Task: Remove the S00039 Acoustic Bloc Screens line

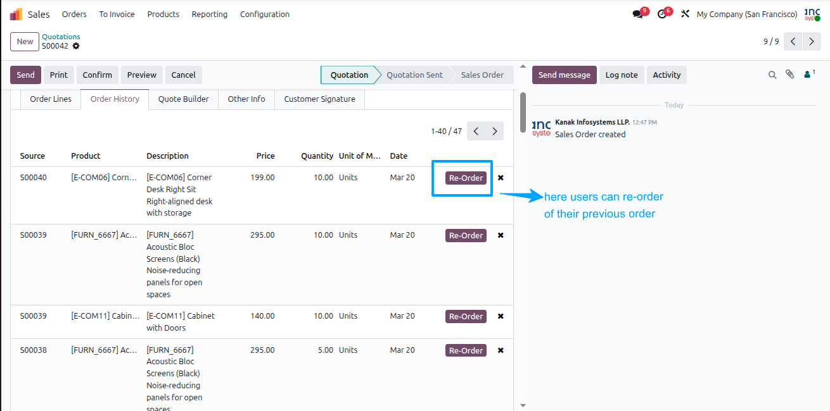Action: (x=501, y=235)
